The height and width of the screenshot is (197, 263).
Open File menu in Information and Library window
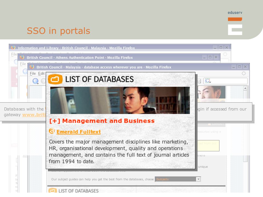click(x=14, y=54)
